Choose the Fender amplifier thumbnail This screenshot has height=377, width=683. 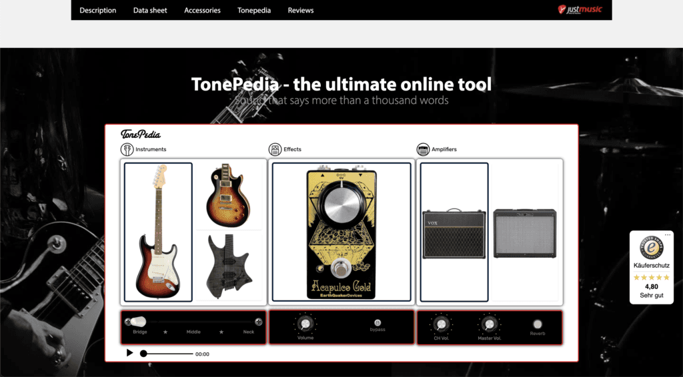(524, 233)
